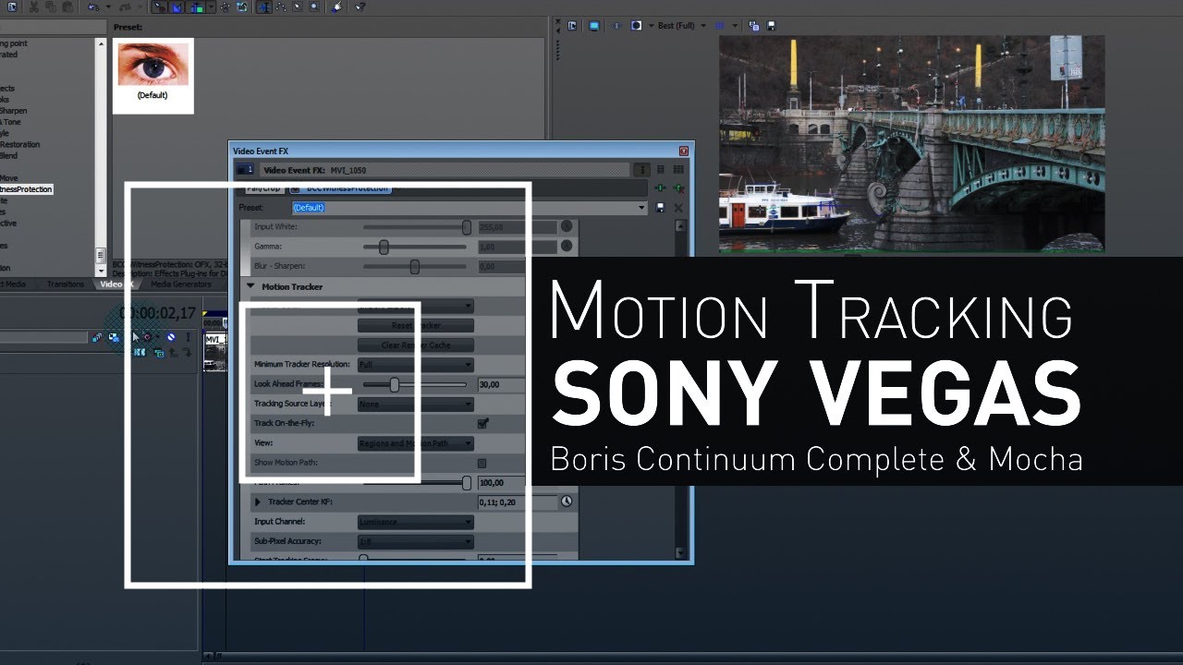This screenshot has height=665, width=1183.
Task: Open the Tracking Source Layer dropdown
Action: [416, 404]
